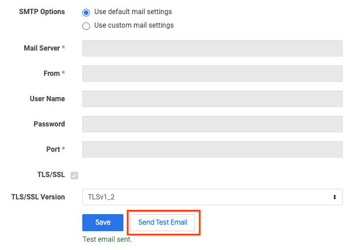Click the Send Test Email button
The height and width of the screenshot is (250, 355).
162,222
